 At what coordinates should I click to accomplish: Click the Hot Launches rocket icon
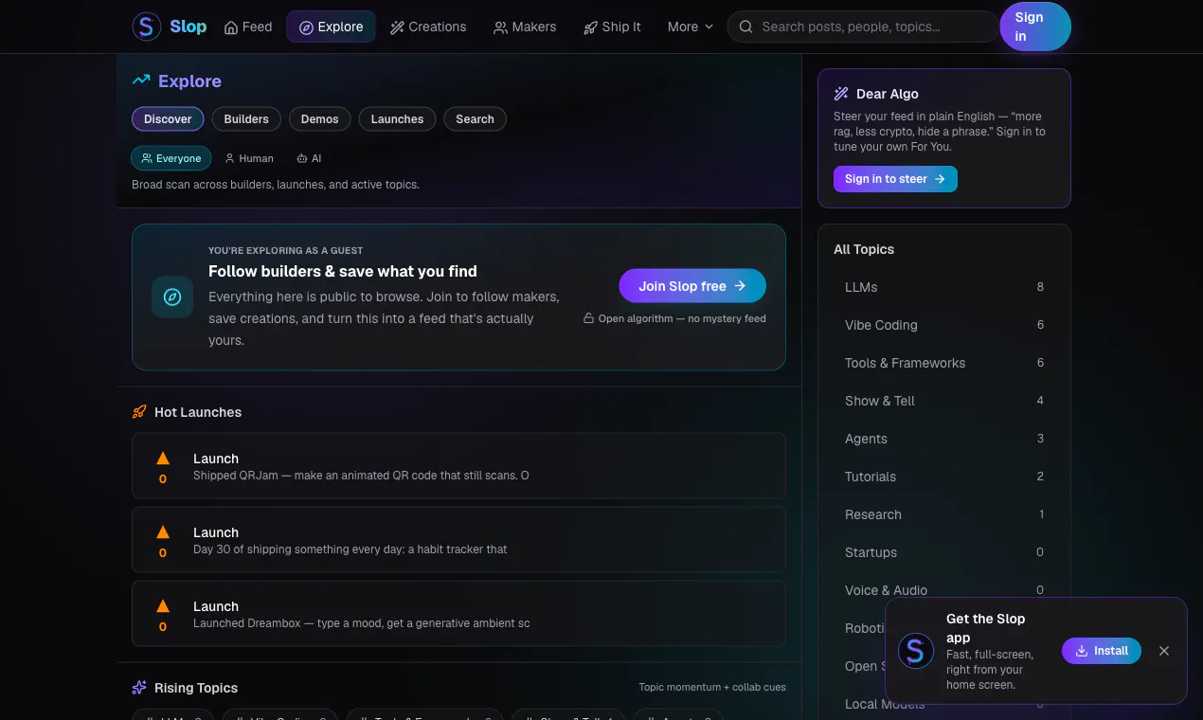point(139,412)
